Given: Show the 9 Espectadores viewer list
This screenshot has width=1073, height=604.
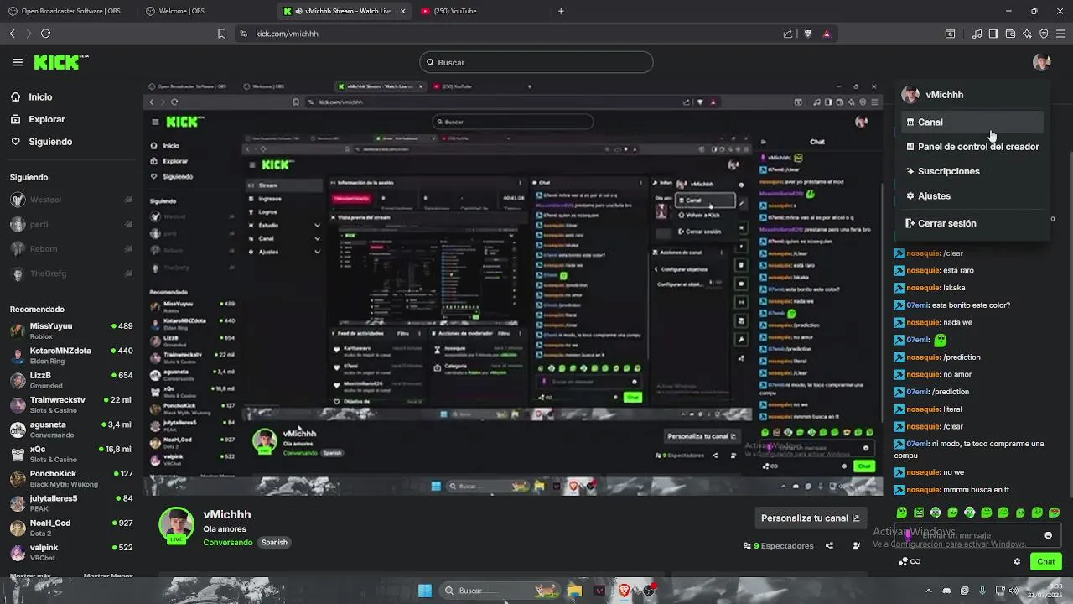Looking at the screenshot, I should pos(779,546).
